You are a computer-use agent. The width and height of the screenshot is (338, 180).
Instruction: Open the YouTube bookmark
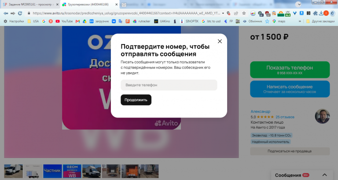[x=64, y=21]
